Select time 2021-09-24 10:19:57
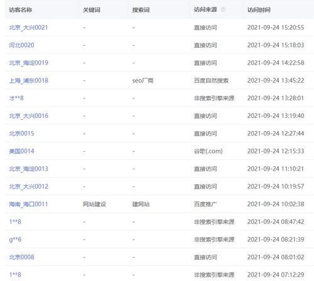 click(x=276, y=186)
